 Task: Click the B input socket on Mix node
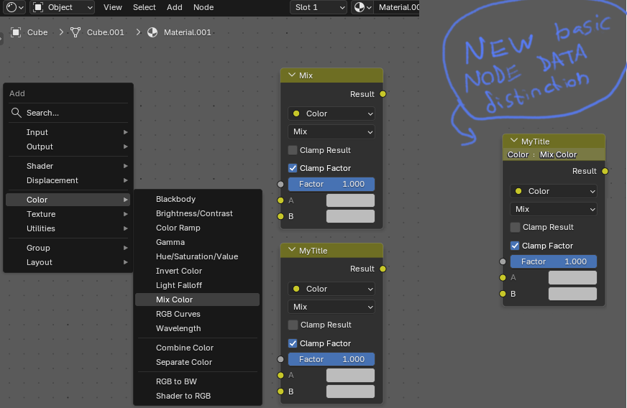[280, 217]
